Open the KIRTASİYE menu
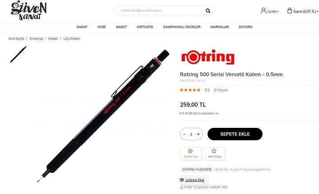319x194 pixels. [x=145, y=27]
